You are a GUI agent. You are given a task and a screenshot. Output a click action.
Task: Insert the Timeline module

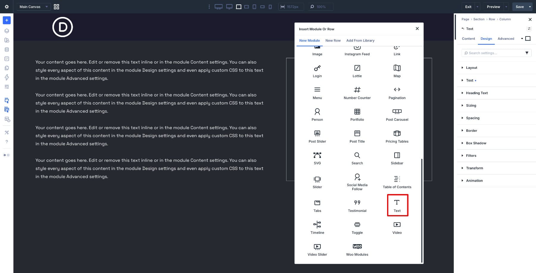pyautogui.click(x=317, y=228)
